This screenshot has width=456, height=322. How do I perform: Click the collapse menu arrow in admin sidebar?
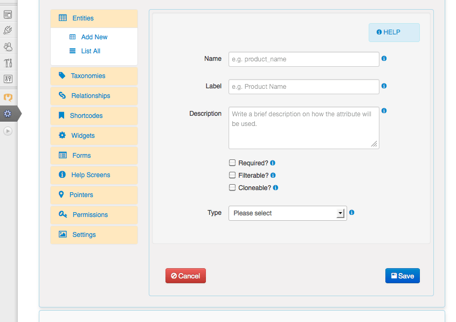coord(8,131)
